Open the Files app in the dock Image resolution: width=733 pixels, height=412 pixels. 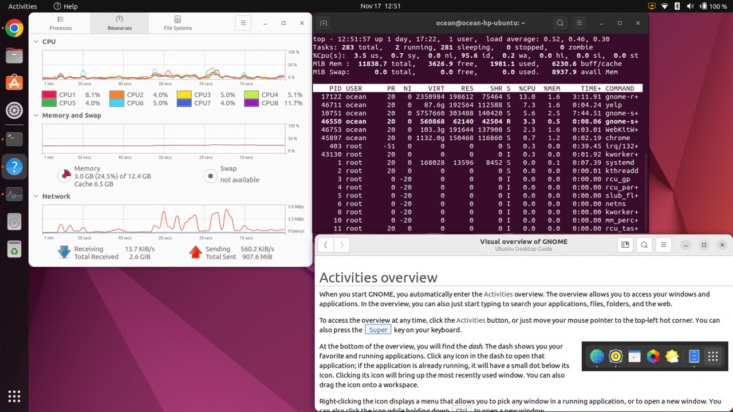point(14,56)
